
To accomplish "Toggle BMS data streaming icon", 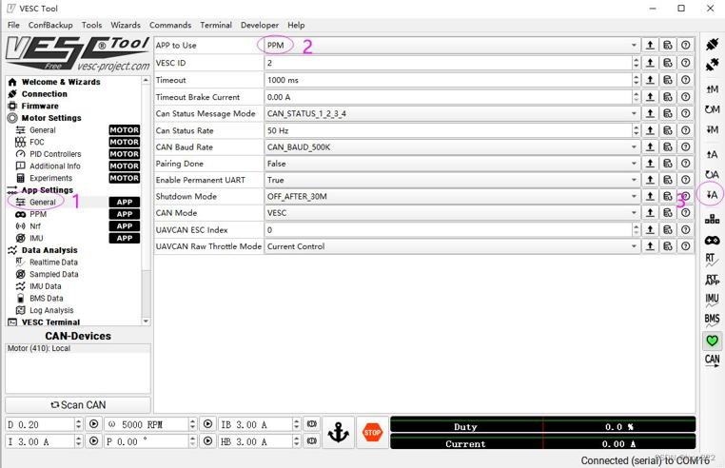I will click(x=712, y=320).
